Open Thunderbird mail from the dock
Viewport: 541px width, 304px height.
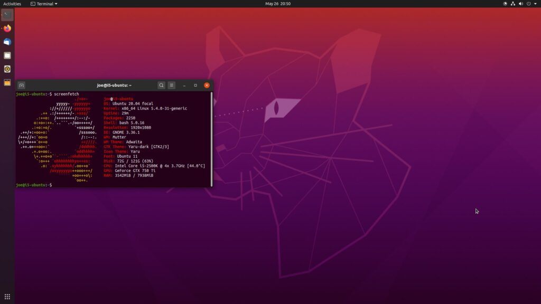[7, 42]
